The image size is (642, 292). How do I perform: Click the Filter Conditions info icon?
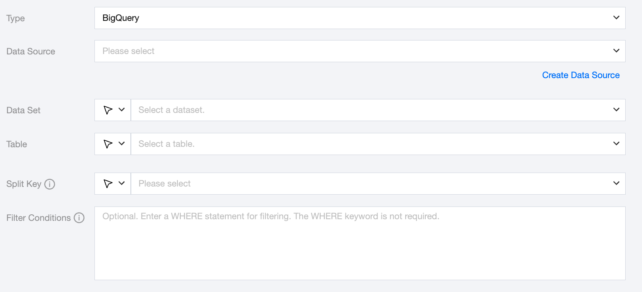pyautogui.click(x=79, y=218)
